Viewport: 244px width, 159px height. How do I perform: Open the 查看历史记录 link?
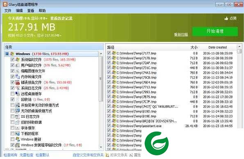[62, 18]
